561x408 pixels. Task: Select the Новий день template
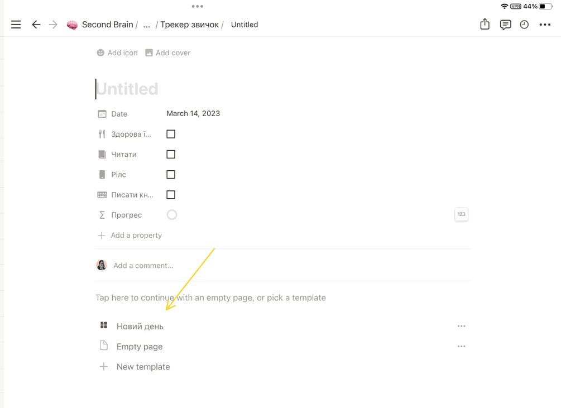pos(140,326)
